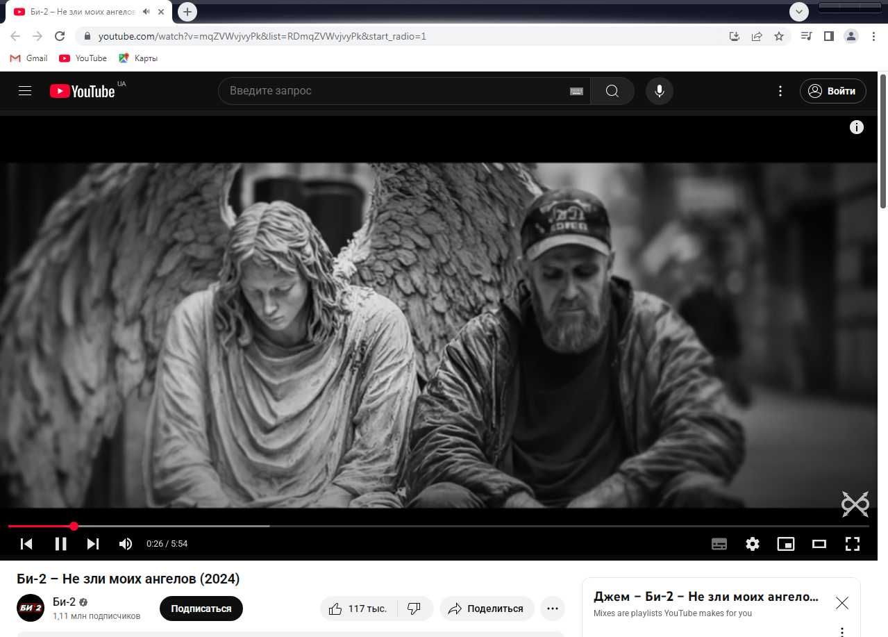Like the video with 117 тыс.

[x=358, y=609]
